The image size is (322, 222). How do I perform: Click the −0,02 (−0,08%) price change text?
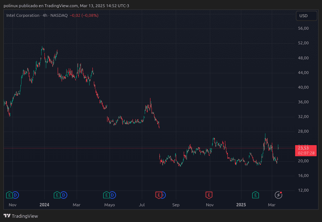pos(84,15)
